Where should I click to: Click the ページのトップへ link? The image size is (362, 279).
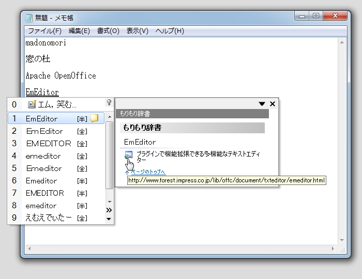pos(148,172)
